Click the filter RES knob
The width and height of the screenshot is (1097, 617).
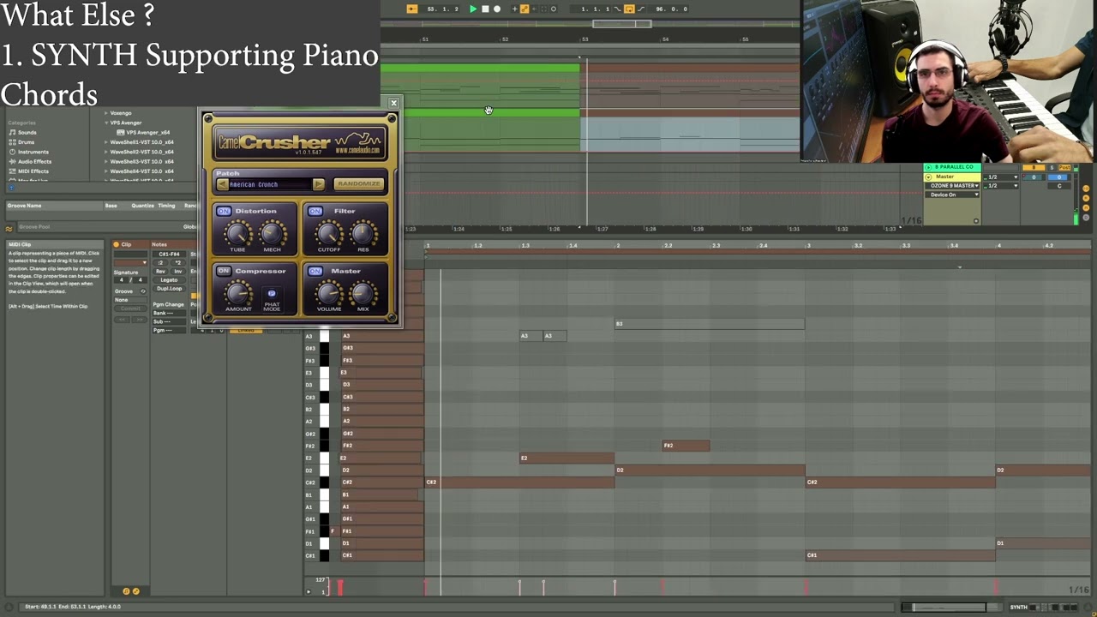coord(363,232)
